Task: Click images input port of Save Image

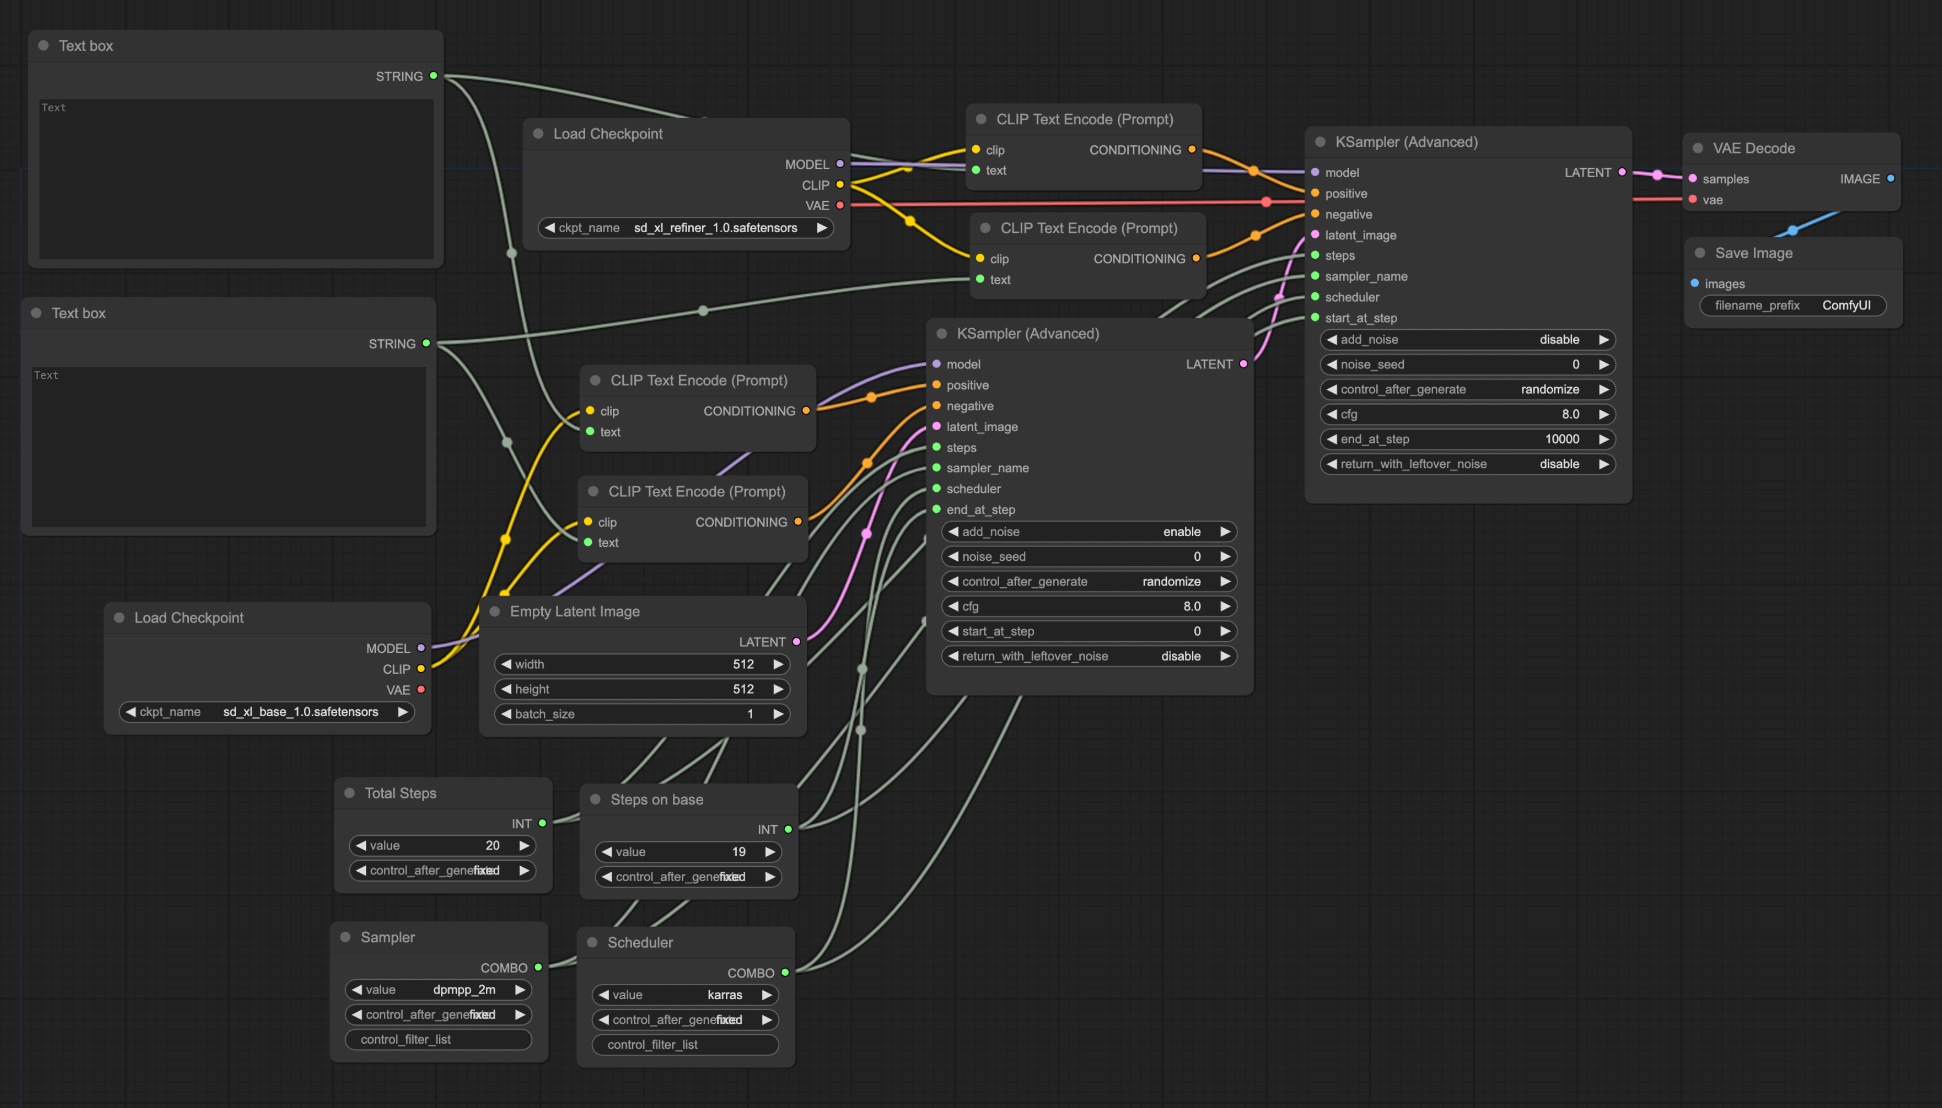Action: [1695, 283]
